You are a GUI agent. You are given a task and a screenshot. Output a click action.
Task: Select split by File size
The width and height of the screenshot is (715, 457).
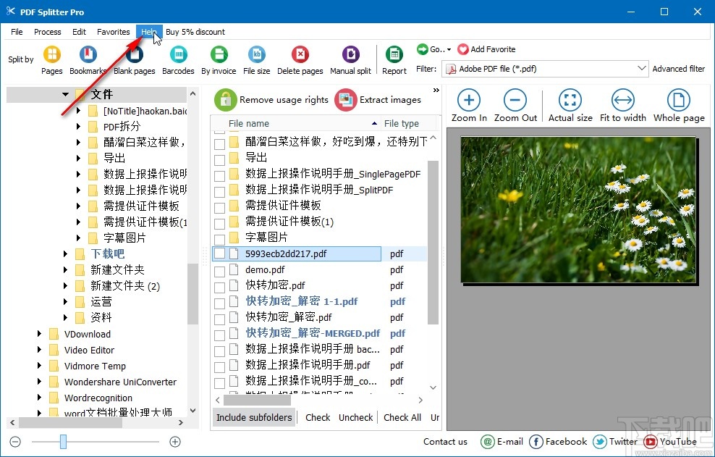(257, 55)
